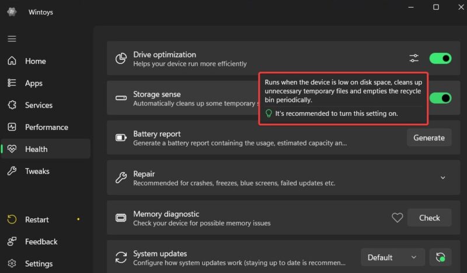Screen dimensions: 467x273
Task: Click the System updates refresh button icon
Action: (440, 257)
